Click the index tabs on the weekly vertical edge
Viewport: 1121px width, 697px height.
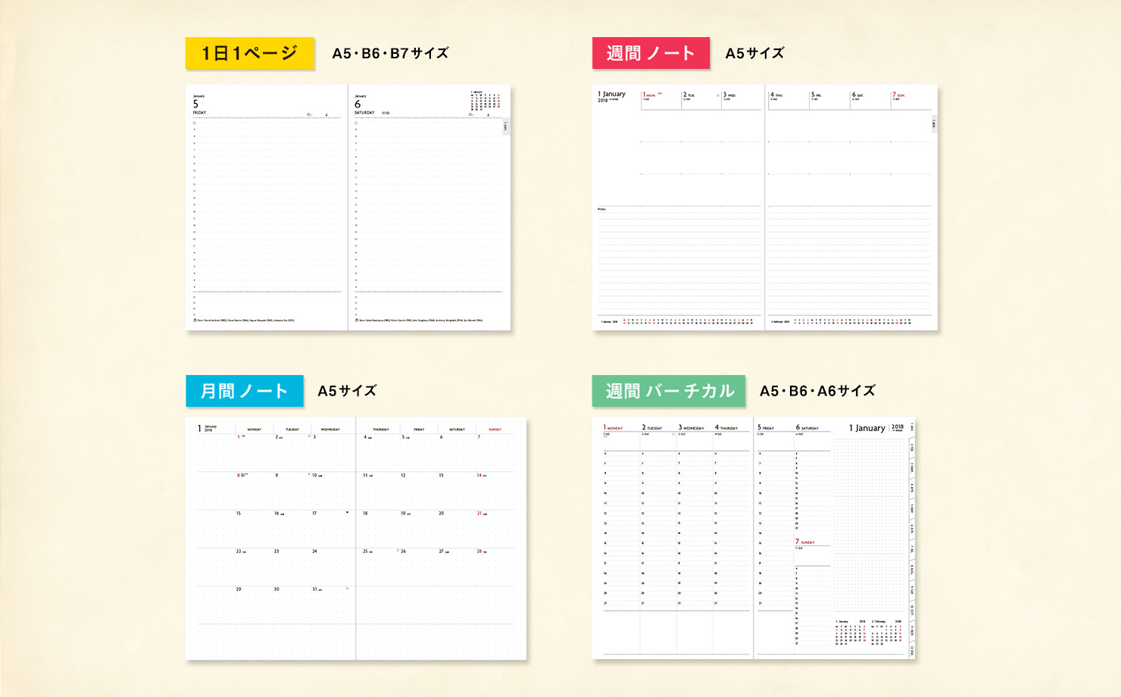pos(912,539)
